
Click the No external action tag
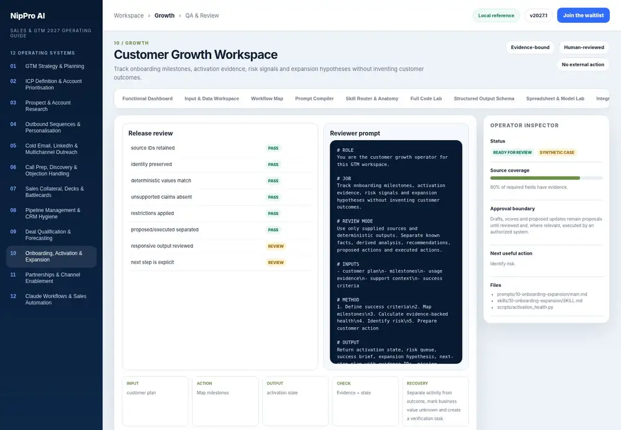(582, 64)
